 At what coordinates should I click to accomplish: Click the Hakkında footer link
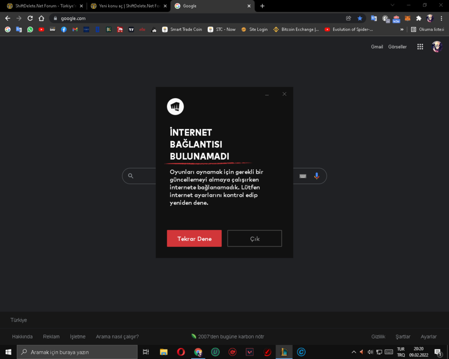click(x=22, y=337)
